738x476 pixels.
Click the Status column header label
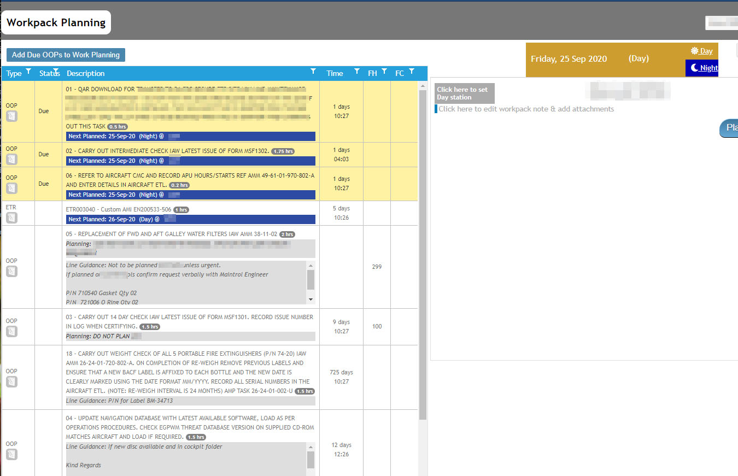(x=50, y=73)
